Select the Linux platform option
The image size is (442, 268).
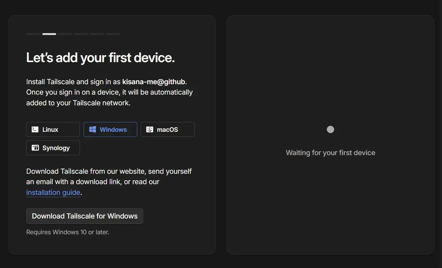click(x=53, y=130)
